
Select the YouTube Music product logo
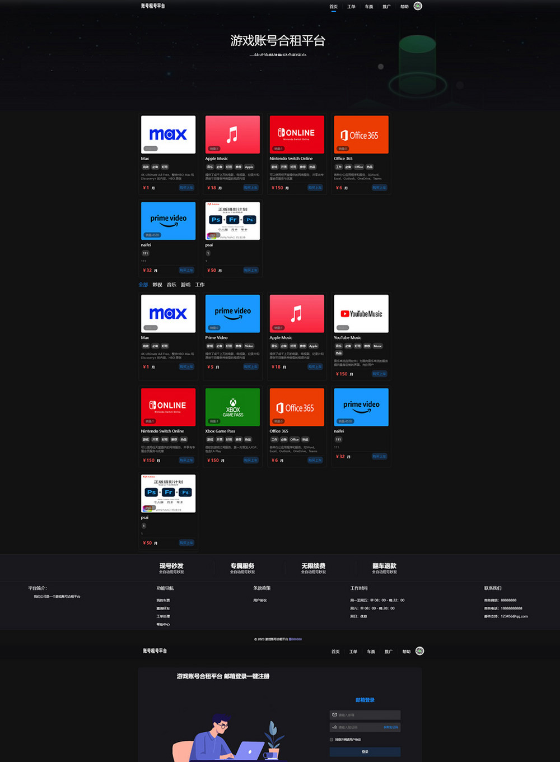(361, 314)
